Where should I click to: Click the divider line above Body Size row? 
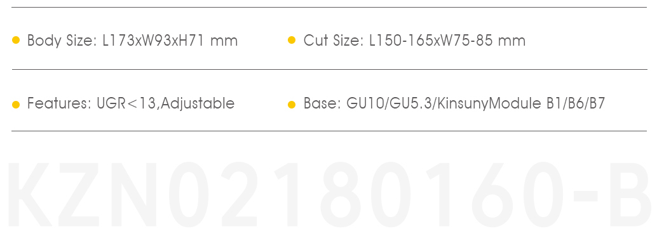pyautogui.click(x=329, y=7)
